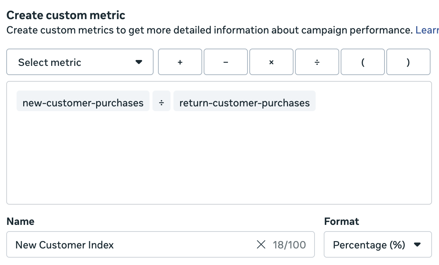Insert a closing parenthesis
Image resolution: width=439 pixels, height=265 pixels.
(x=408, y=62)
